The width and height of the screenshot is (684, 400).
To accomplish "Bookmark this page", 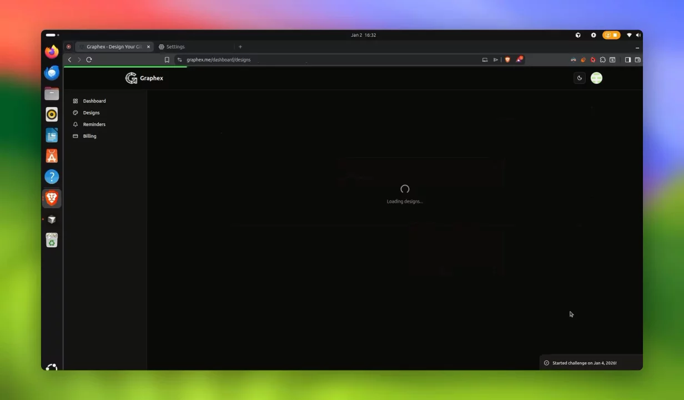I will 167,59.
